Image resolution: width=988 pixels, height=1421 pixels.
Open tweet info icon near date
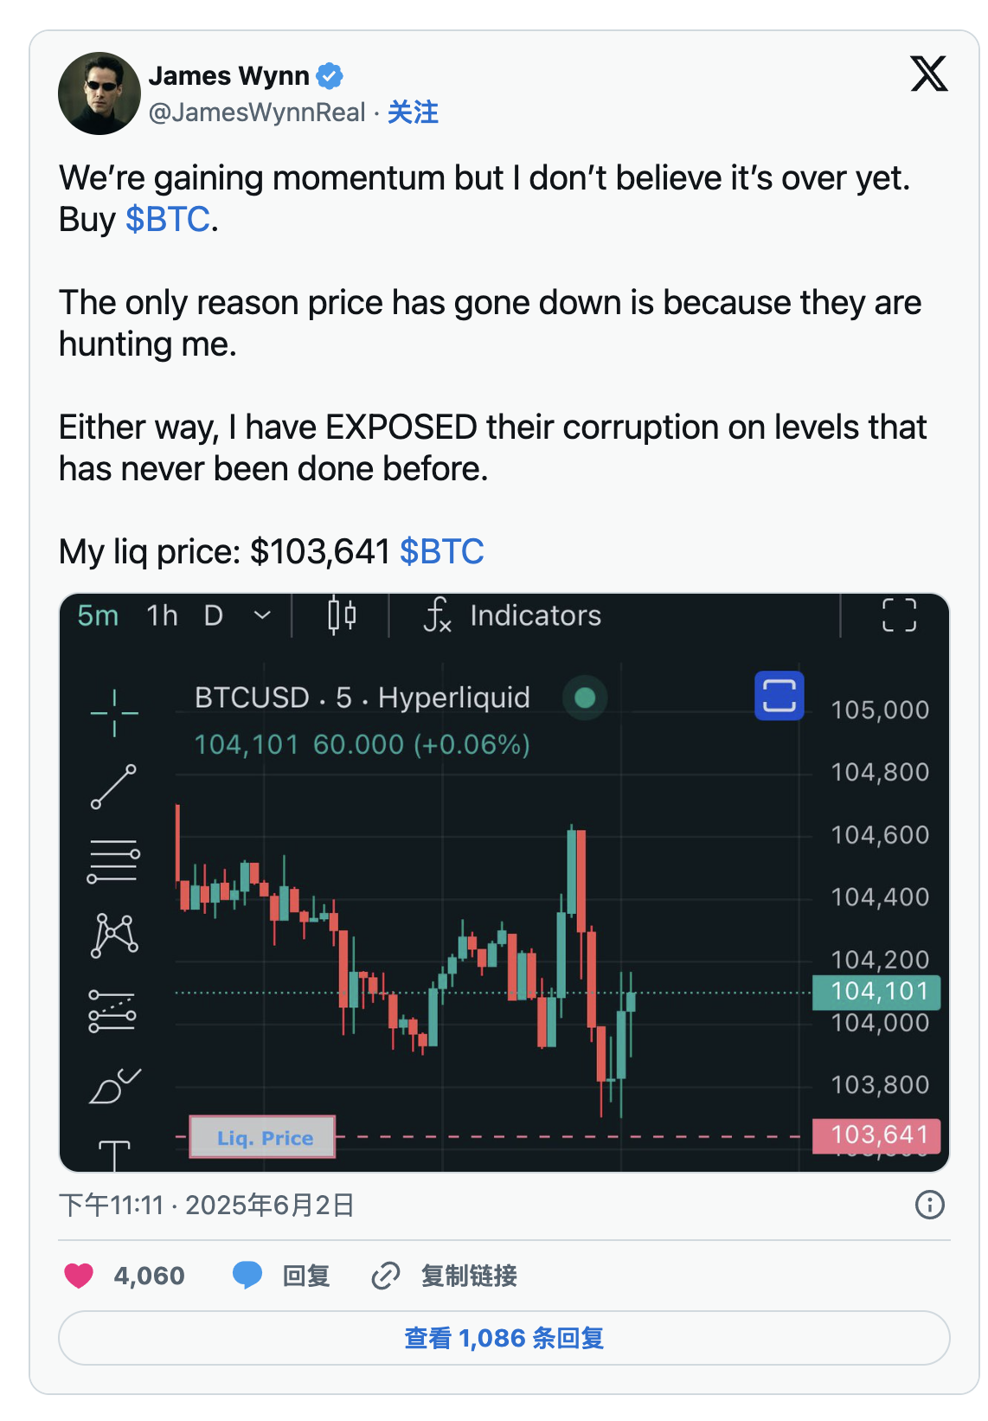(930, 1205)
